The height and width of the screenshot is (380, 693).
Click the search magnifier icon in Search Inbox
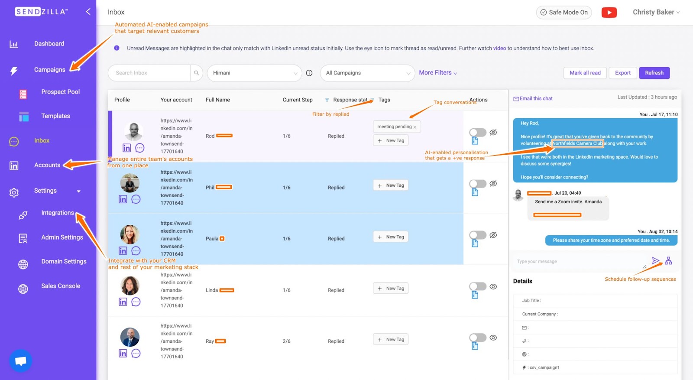pos(196,73)
